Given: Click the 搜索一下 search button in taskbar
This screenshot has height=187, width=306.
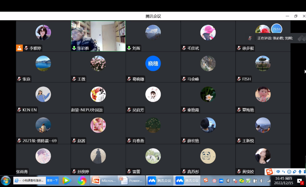Looking at the screenshot, I should click(x=52, y=180).
